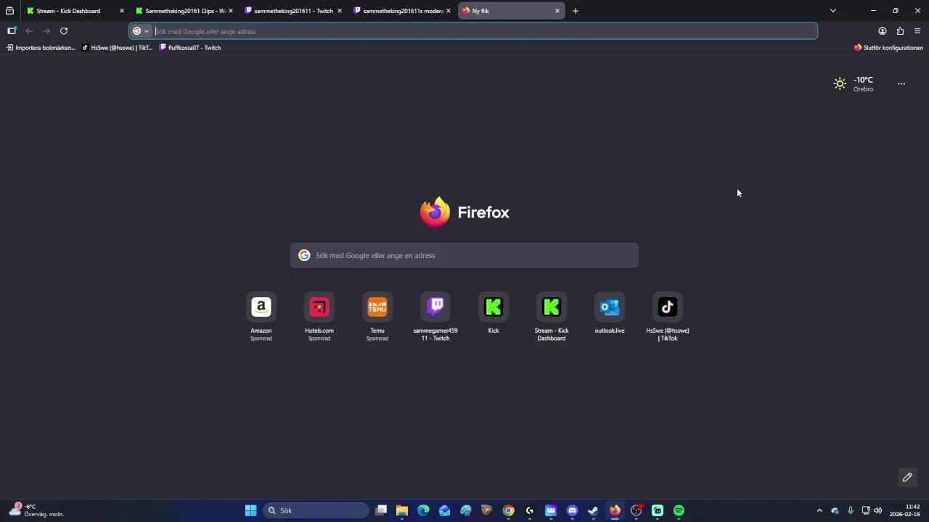The width and height of the screenshot is (929, 522).
Task: Open Outlook from the taskbar
Action: [444, 510]
